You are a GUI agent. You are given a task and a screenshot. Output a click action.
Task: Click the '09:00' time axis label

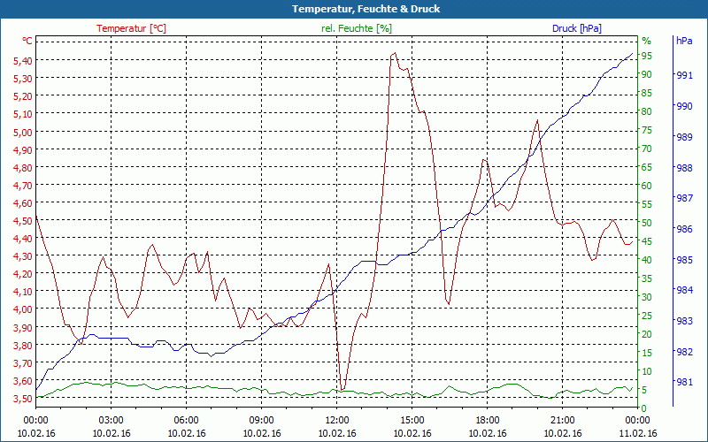click(261, 421)
